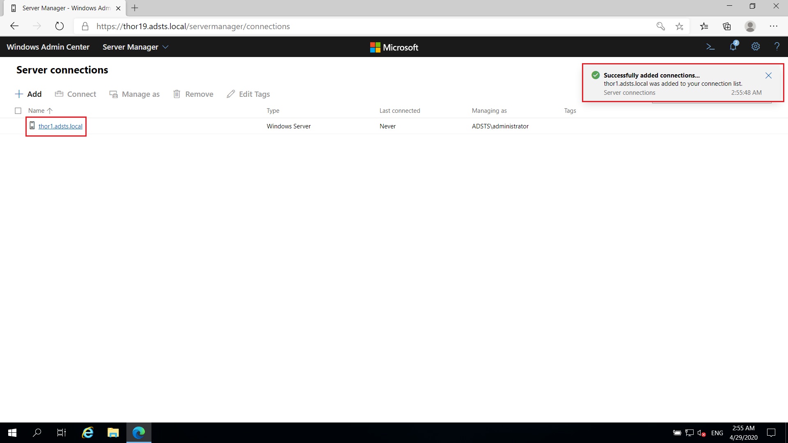Open a new browser tab
Image resolution: width=788 pixels, height=443 pixels.
[x=135, y=8]
